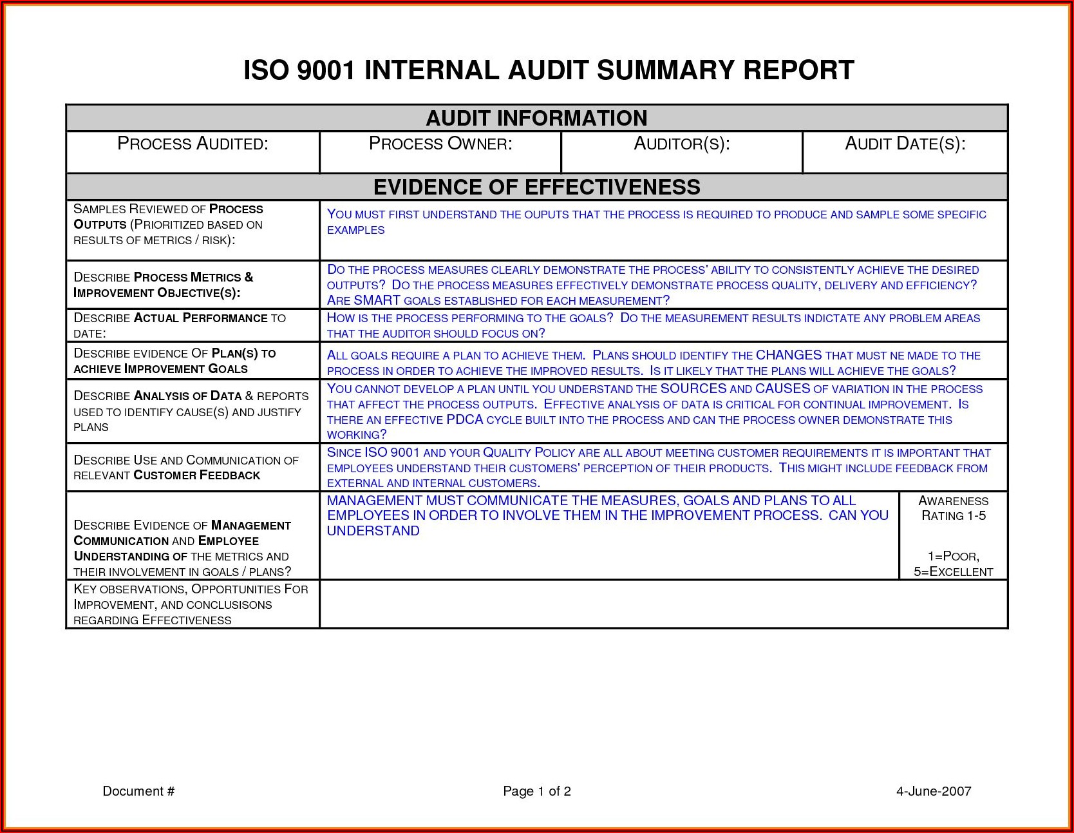The width and height of the screenshot is (1074, 833).
Task: Select the Auditor(s) field
Action: point(682,153)
